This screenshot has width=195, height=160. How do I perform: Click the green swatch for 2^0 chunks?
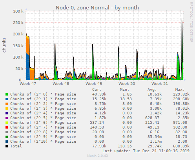coord(7,94)
